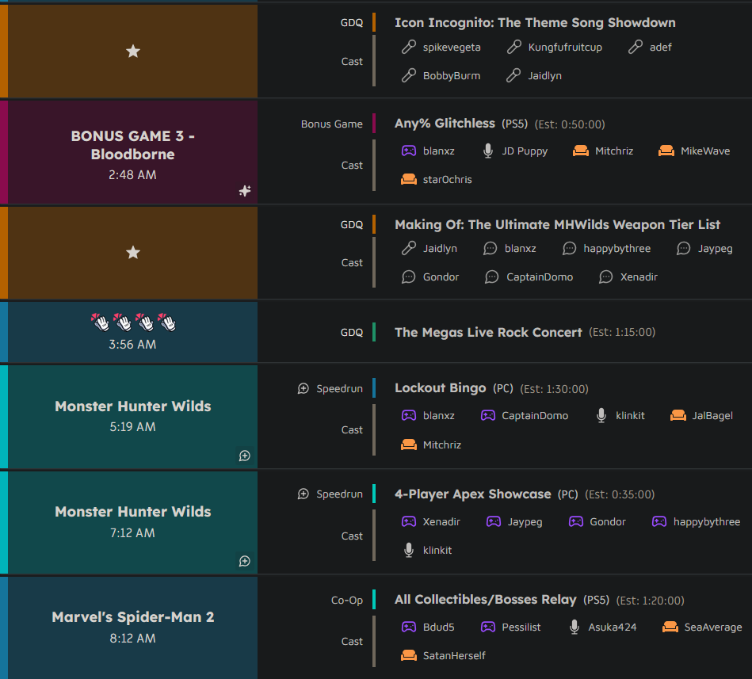Click Any% Glitchless run title
752x679 pixels.
click(x=445, y=124)
